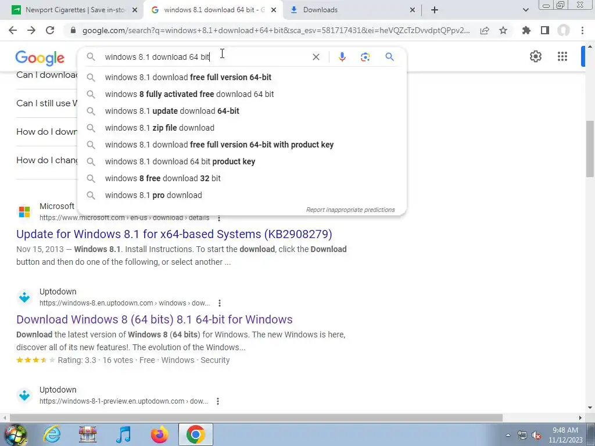Click the horizontal scrollbar thumb
Viewport: 595px width, 446px height.
coord(256,418)
